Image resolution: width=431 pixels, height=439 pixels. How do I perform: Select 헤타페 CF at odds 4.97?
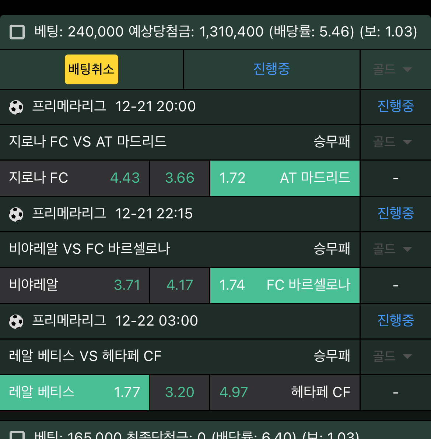point(284,393)
